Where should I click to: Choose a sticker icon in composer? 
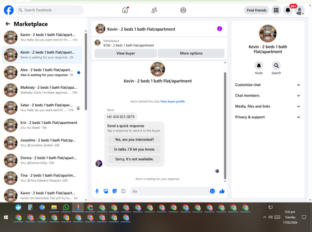(x=115, y=191)
